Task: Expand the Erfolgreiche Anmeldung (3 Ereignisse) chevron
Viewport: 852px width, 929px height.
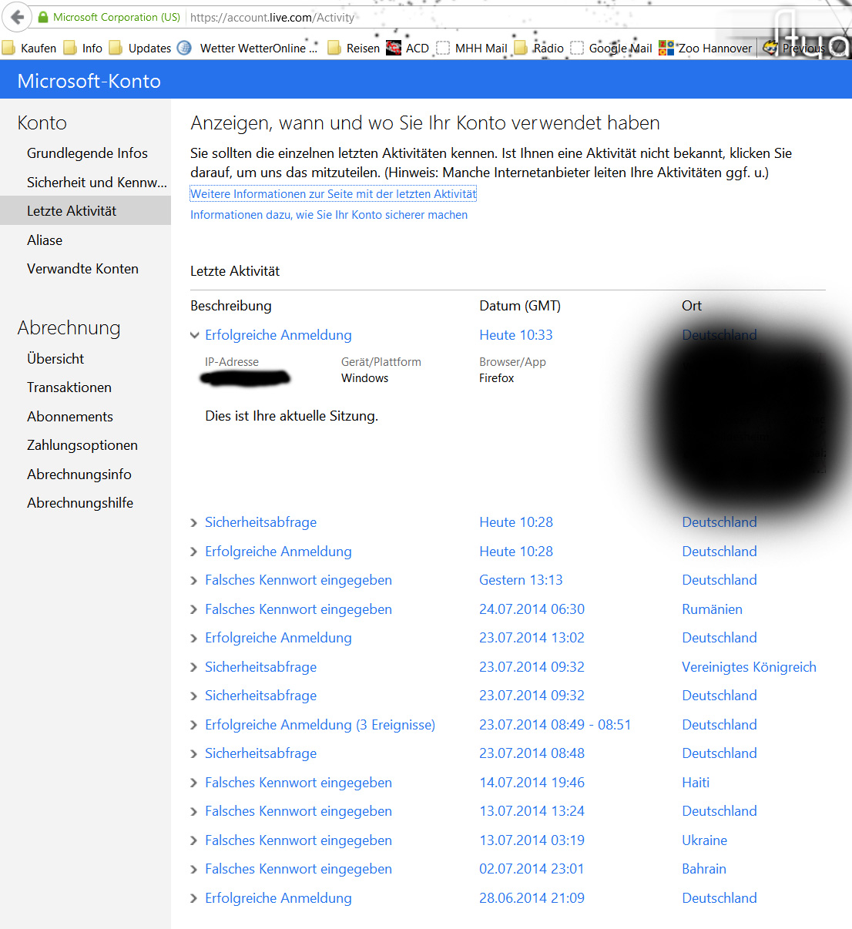Action: (194, 725)
